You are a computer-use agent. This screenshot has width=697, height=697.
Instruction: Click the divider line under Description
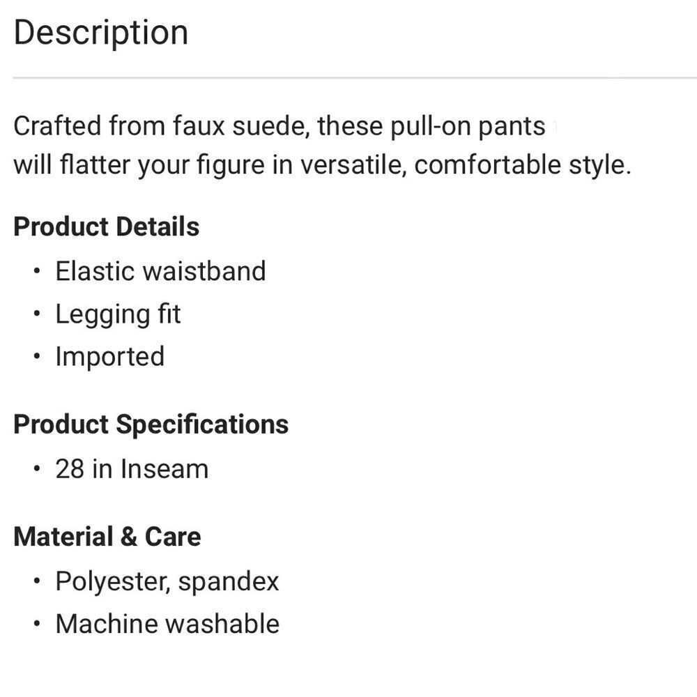point(355,78)
